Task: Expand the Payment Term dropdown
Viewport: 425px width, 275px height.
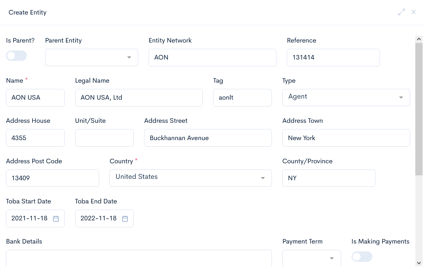Action: [x=311, y=258]
